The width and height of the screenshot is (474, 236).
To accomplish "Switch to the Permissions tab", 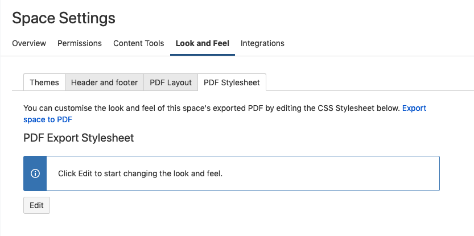I will 80,43.
